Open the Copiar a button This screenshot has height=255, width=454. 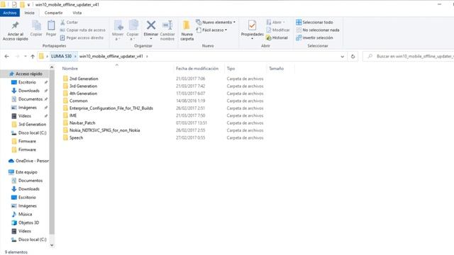click(x=133, y=30)
